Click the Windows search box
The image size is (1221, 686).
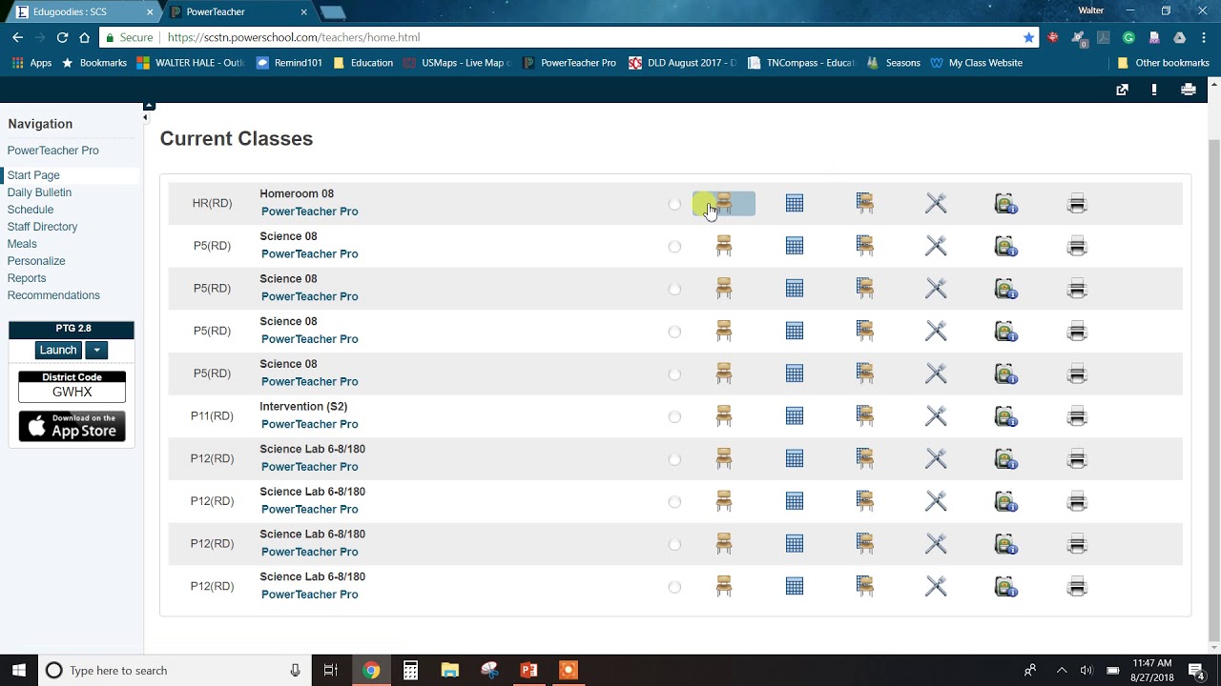coord(175,671)
